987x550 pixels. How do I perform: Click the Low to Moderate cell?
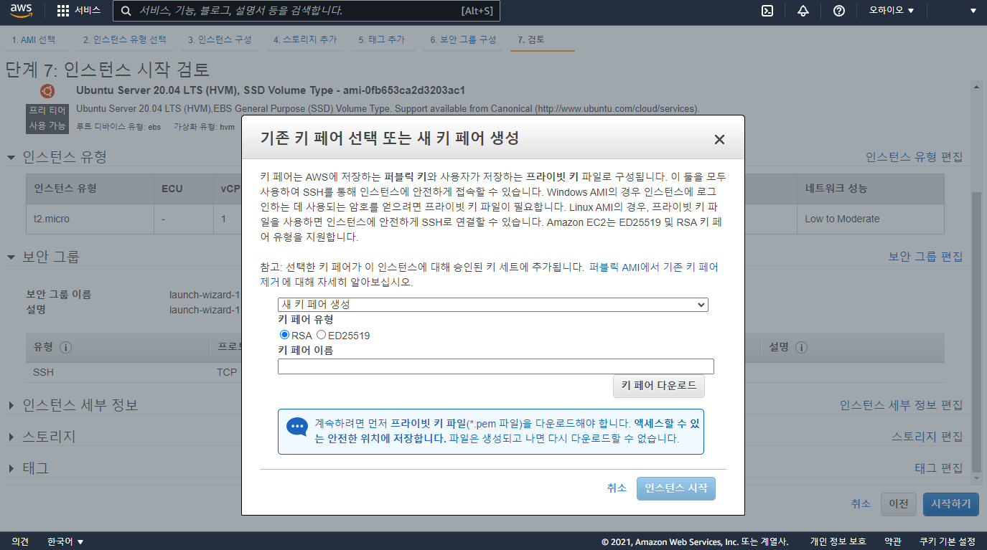(870, 219)
